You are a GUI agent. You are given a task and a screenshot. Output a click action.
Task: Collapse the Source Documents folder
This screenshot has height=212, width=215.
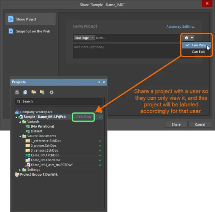point(20,137)
